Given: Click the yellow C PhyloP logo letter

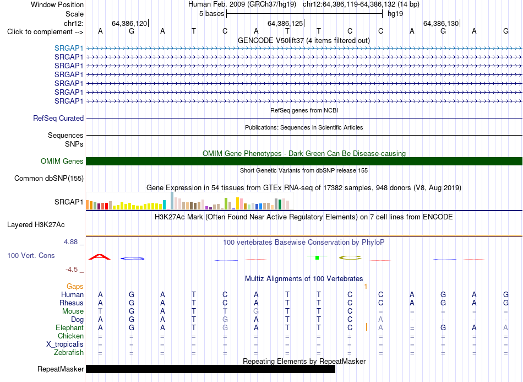Looking at the screenshot, I should click(350, 258).
